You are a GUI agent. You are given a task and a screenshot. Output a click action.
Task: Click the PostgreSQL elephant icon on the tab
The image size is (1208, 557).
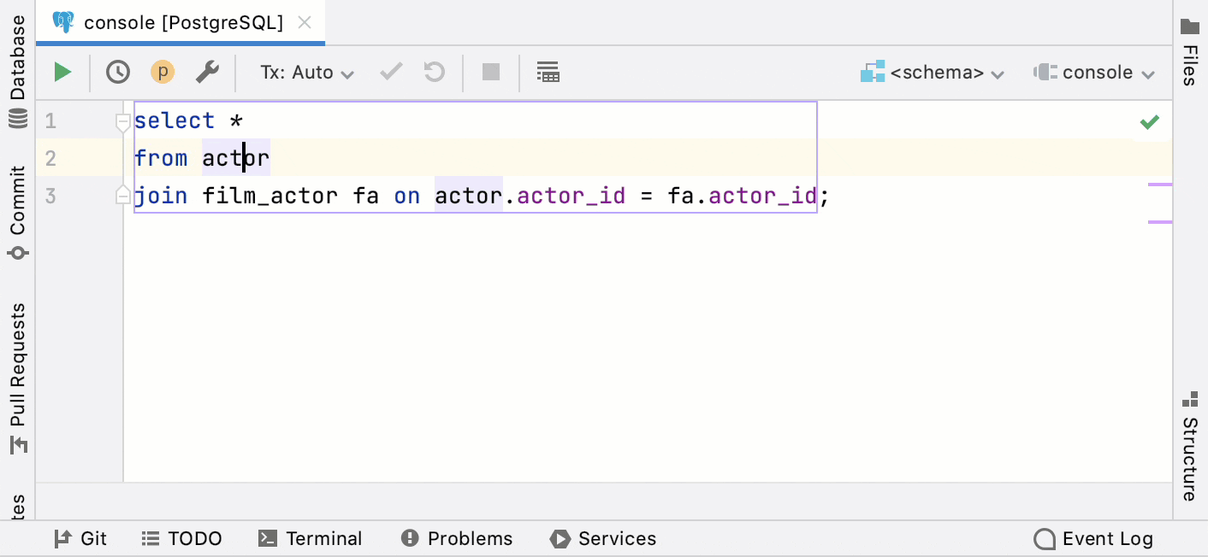pyautogui.click(x=60, y=22)
